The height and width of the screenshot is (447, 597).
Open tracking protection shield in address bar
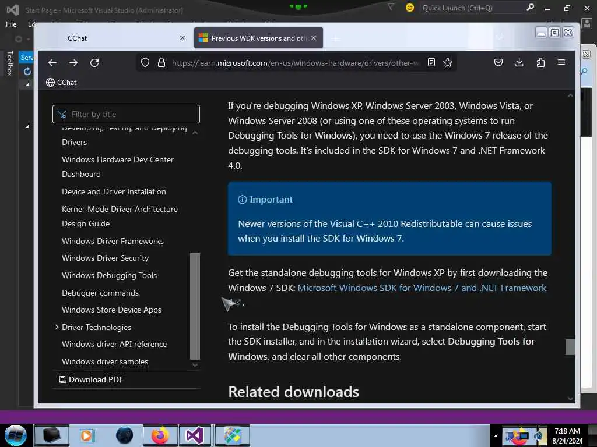pyautogui.click(x=145, y=62)
